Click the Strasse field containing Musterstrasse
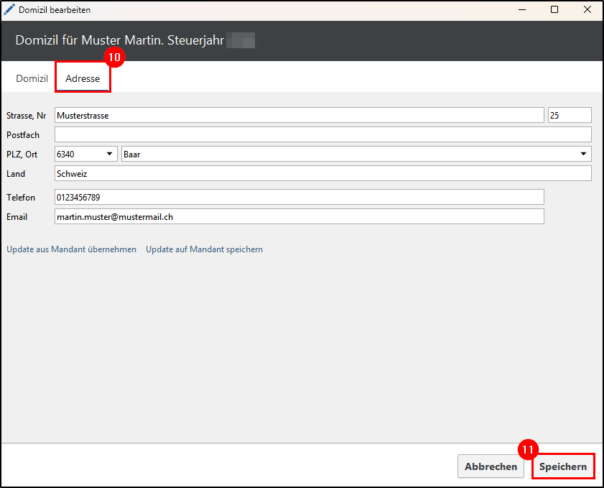This screenshot has height=488, width=604. click(x=299, y=115)
